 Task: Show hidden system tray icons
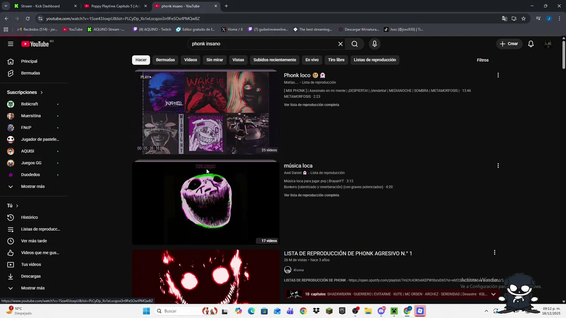(x=486, y=311)
